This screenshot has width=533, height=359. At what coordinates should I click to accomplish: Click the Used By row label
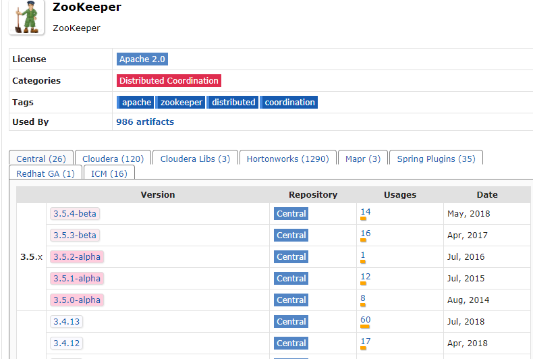point(30,121)
